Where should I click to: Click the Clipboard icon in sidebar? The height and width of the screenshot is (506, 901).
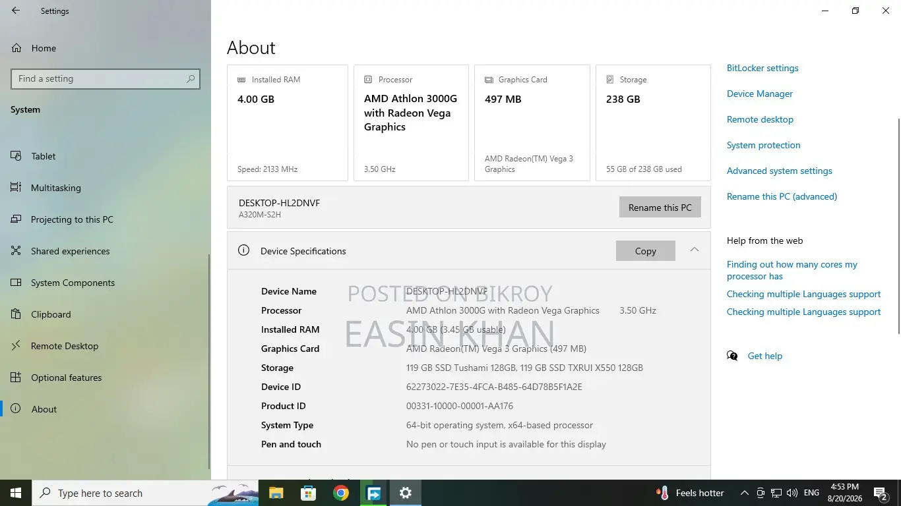(16, 314)
